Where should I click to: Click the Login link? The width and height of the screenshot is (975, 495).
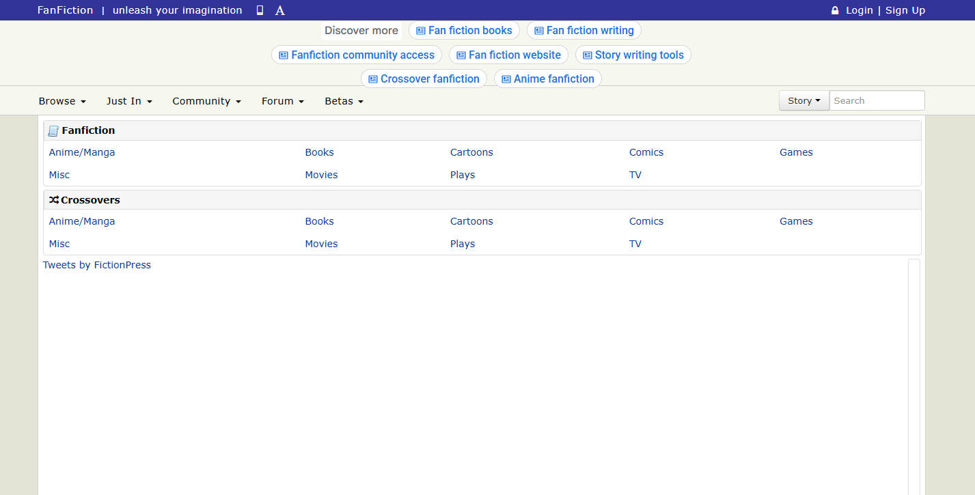coord(860,10)
